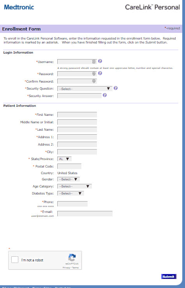Open the help icon next to Password
185x288 pixels.
(x=100, y=73)
